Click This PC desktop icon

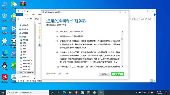click(5, 5)
